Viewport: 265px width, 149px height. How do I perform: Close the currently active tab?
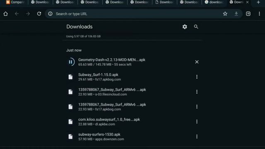(248, 2)
